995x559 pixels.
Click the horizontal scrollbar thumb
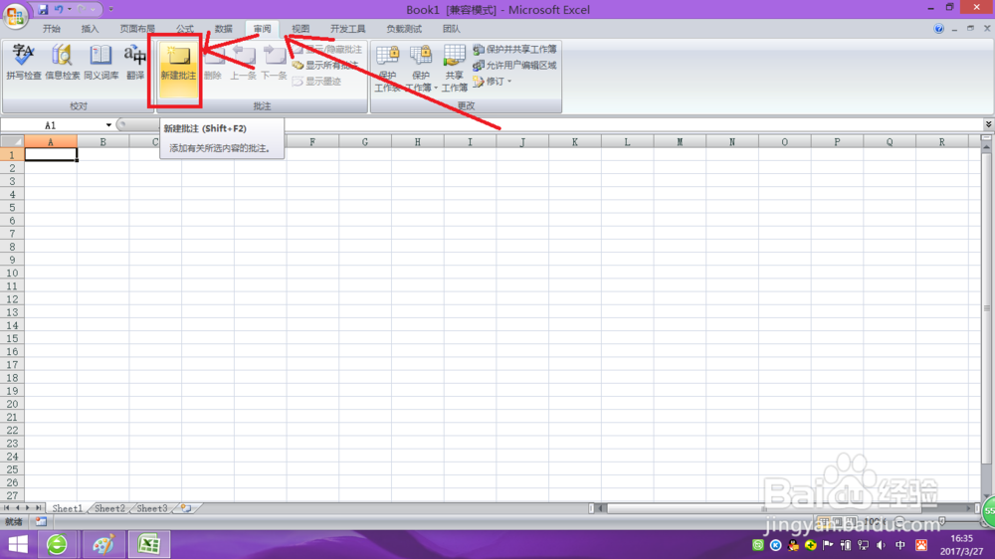pyautogui.click(x=763, y=508)
